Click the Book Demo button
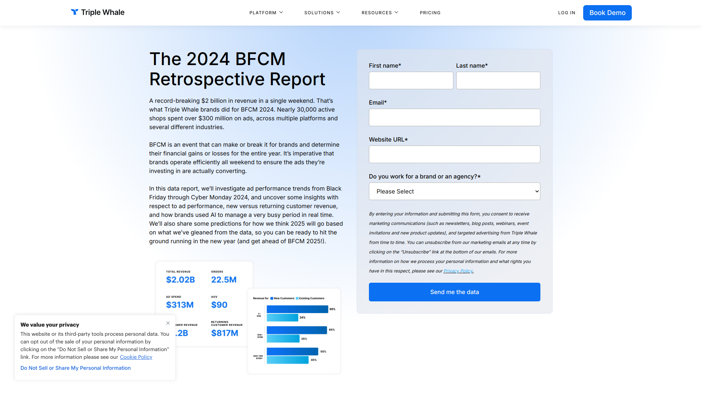Viewport: 702px width, 395px height. pos(607,13)
